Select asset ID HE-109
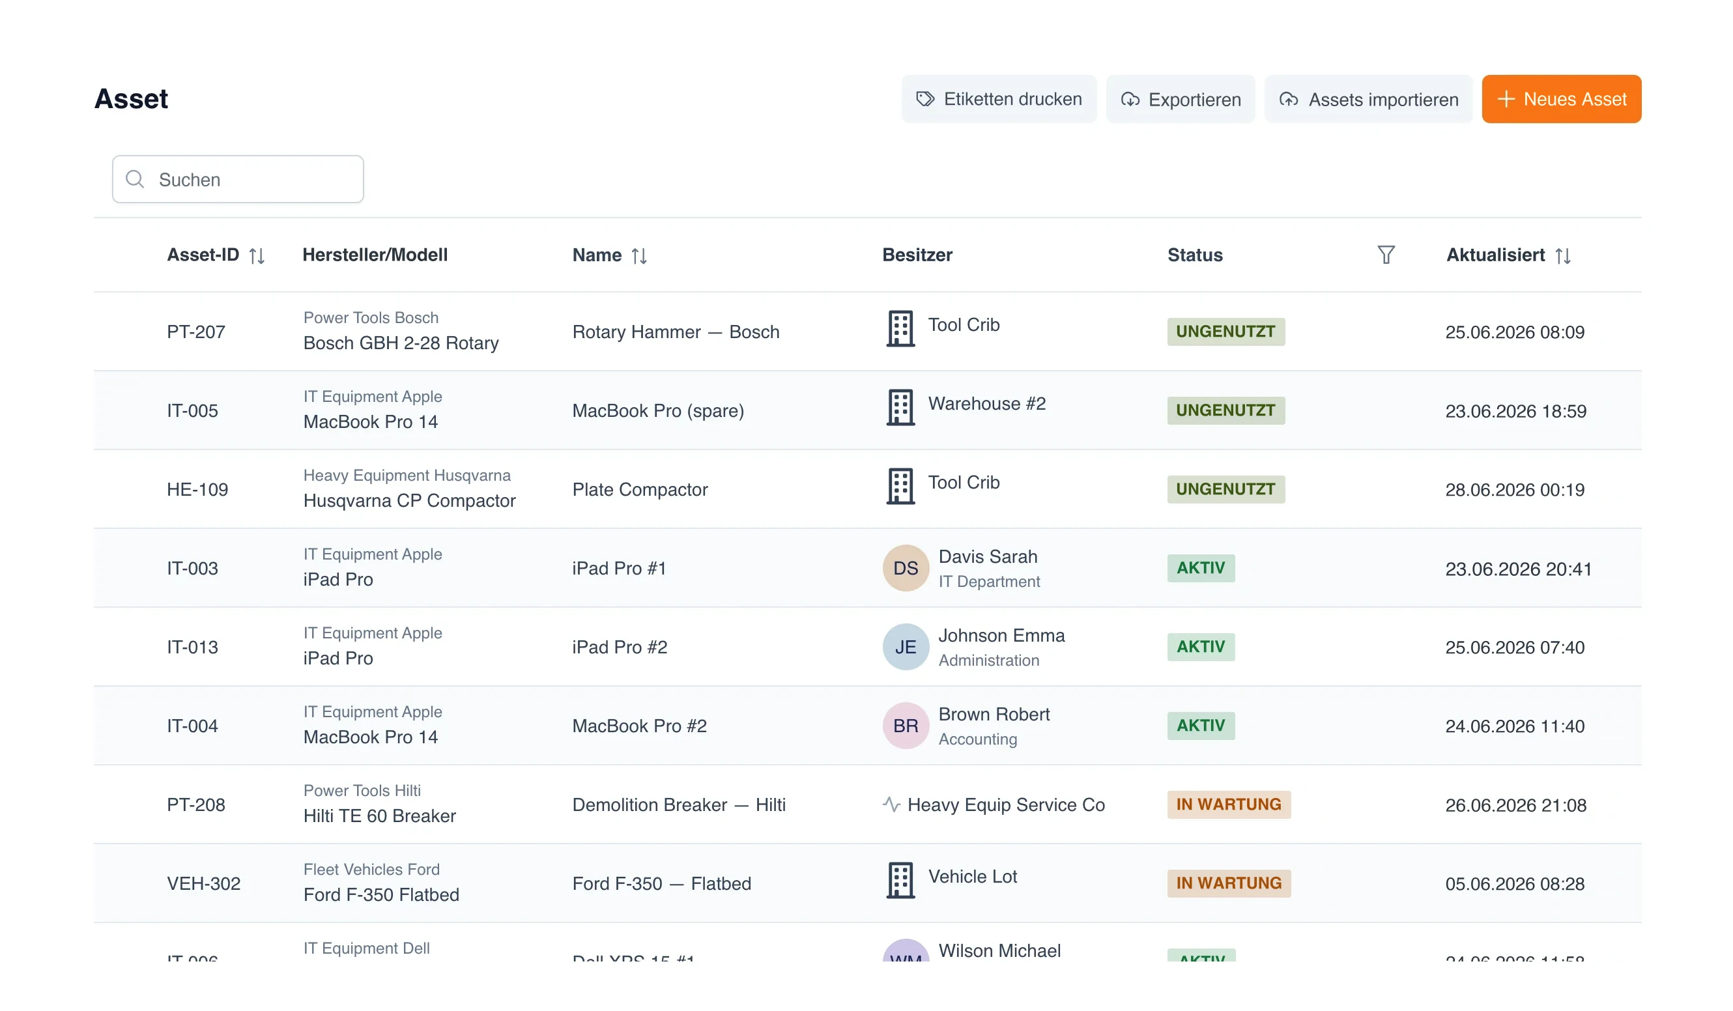The width and height of the screenshot is (1733, 1011). coord(197,489)
